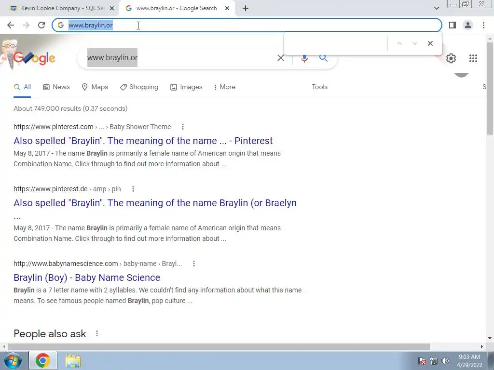The image size is (494, 370).
Task: Open search Tools options
Action: coord(319,87)
